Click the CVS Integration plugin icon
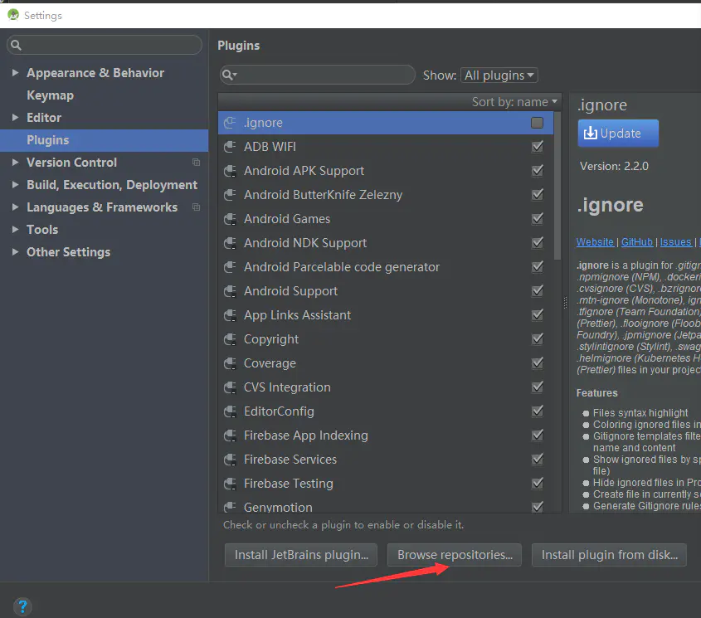This screenshot has width=701, height=618. tap(230, 387)
